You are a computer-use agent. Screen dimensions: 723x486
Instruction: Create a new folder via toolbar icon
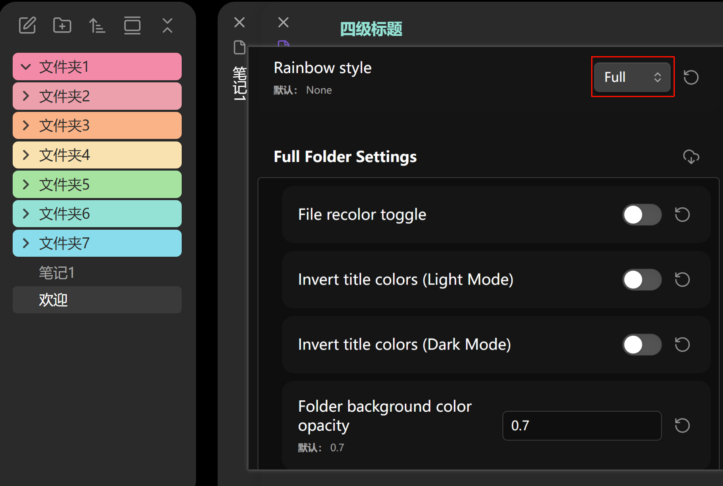click(x=62, y=25)
